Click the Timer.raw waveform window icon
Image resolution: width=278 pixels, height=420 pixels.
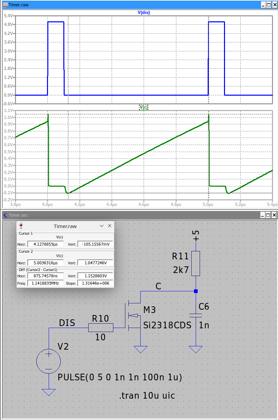pyautogui.click(x=5, y=5)
